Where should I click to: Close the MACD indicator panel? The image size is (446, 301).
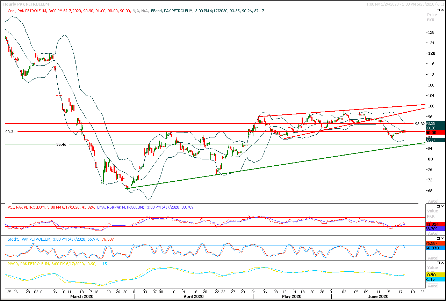[x=443, y=263]
